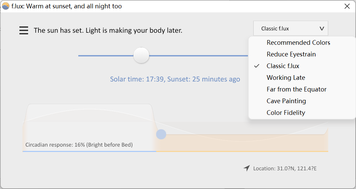Pick Far from the Equator preset

[296, 89]
